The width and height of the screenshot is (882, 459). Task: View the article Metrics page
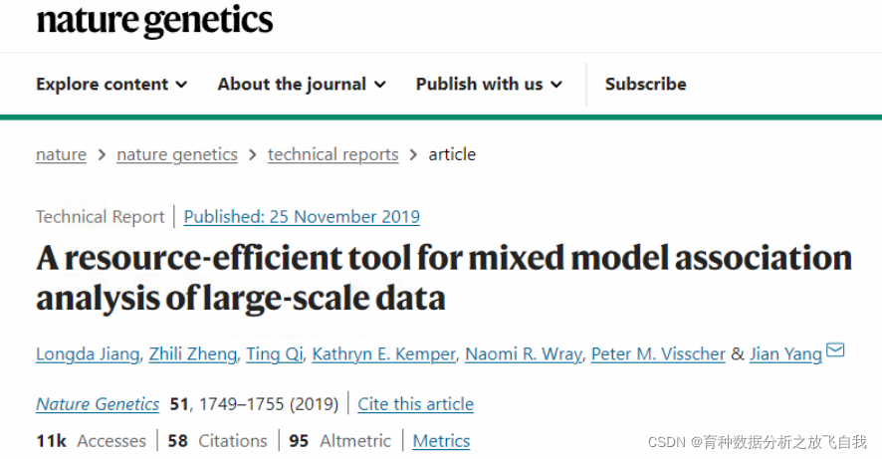tap(441, 440)
